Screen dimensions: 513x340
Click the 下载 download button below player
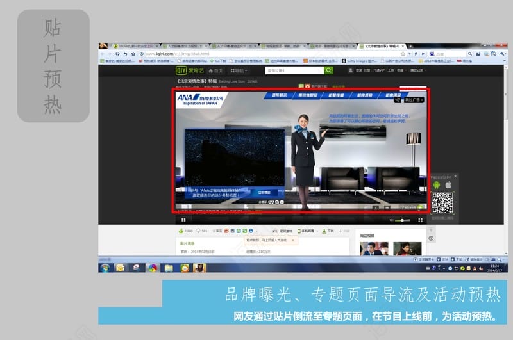pos(328,231)
